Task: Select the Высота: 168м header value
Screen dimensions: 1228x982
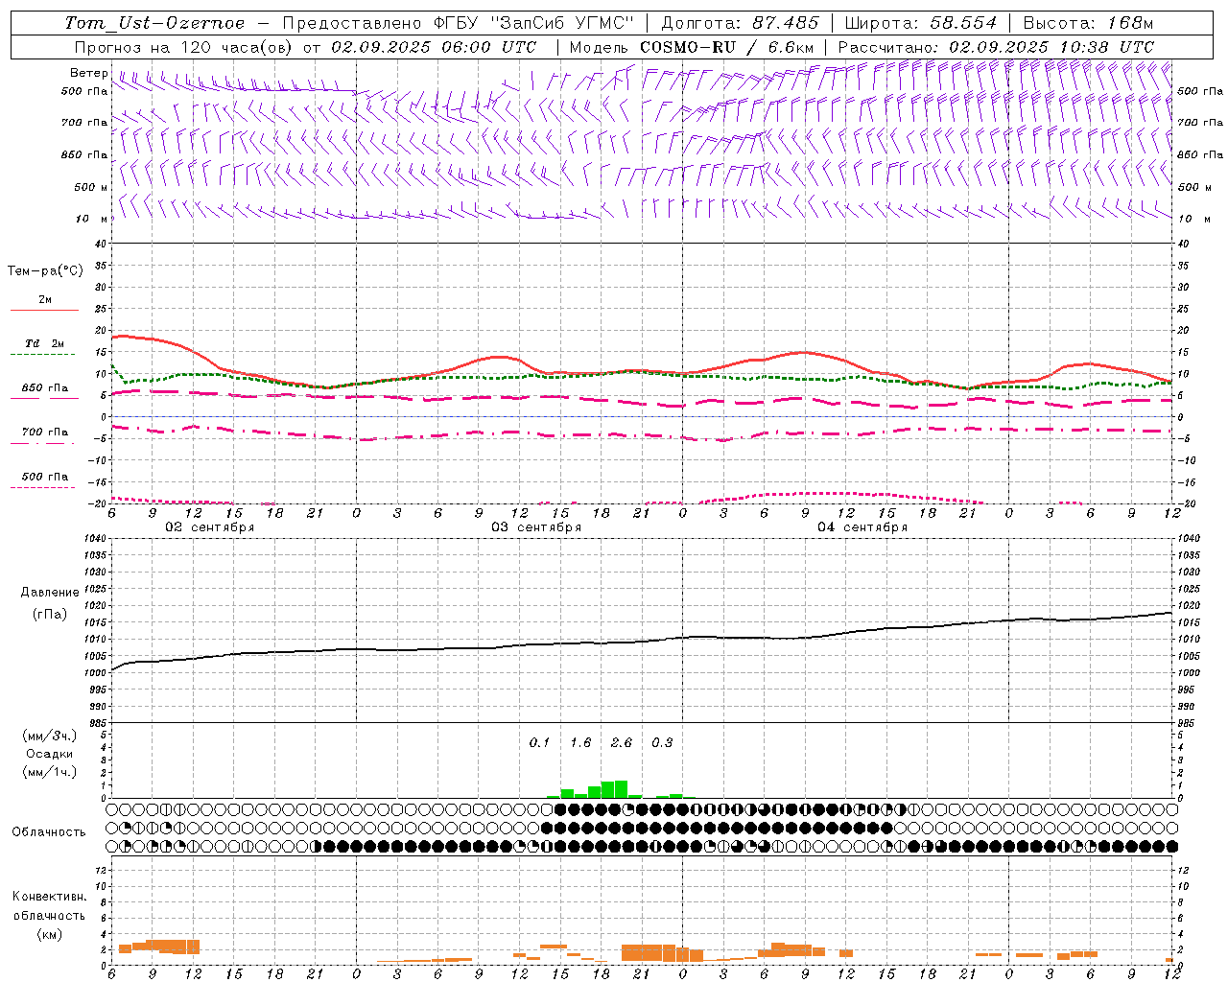Action: pos(1088,23)
